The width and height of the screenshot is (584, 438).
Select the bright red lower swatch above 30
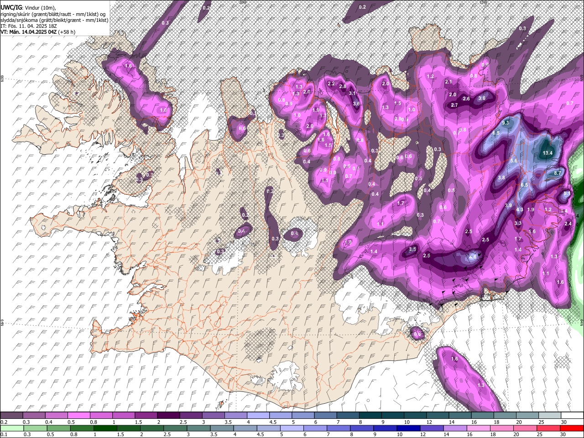[571, 428]
